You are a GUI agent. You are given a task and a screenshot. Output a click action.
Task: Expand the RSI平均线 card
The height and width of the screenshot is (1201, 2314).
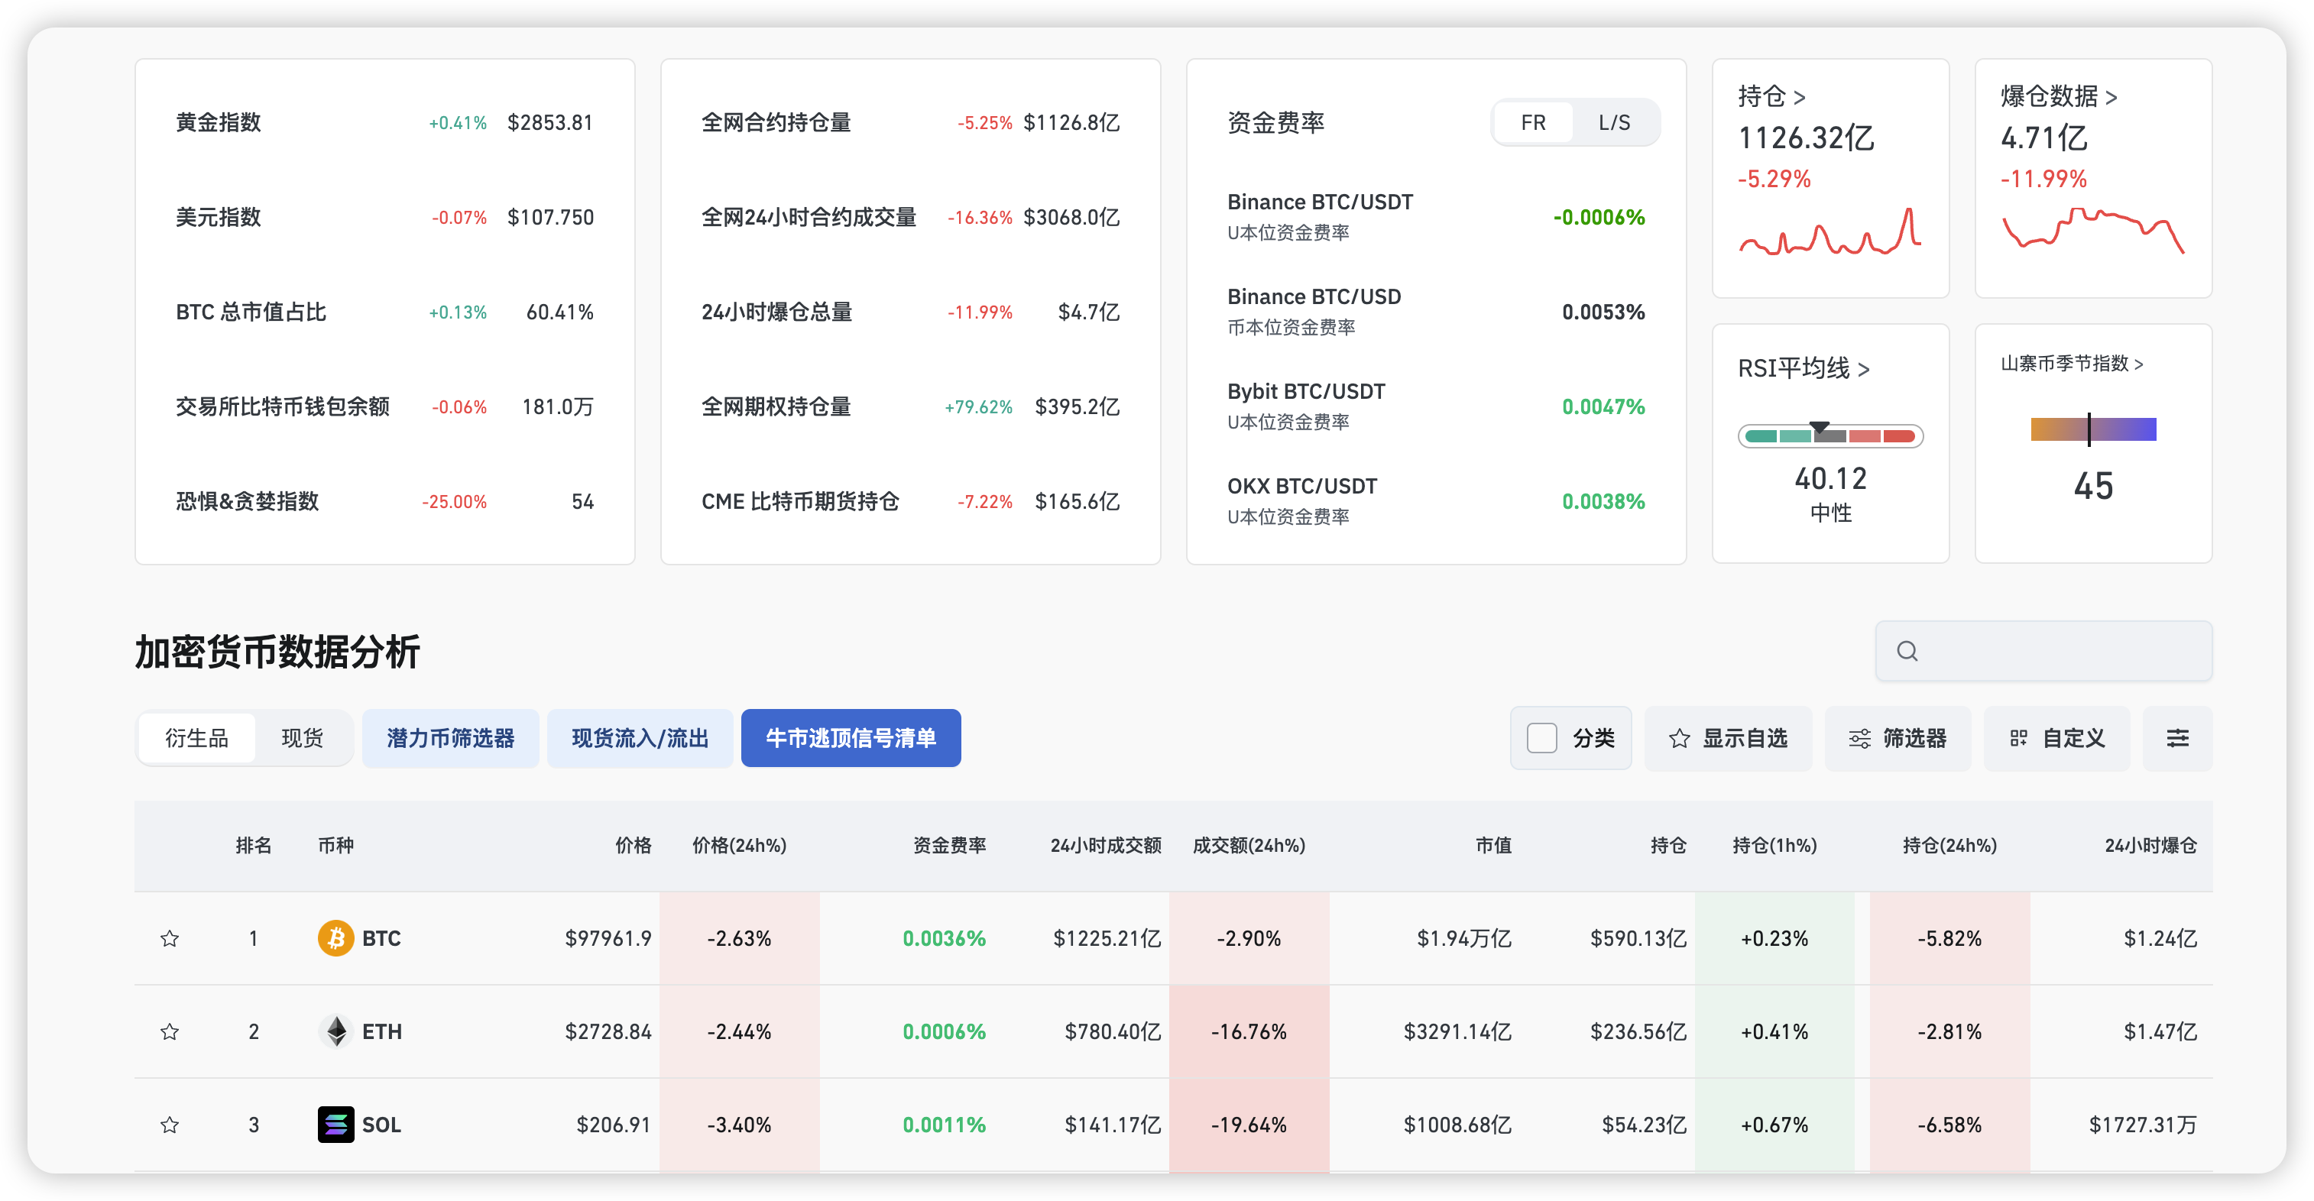(x=1803, y=368)
